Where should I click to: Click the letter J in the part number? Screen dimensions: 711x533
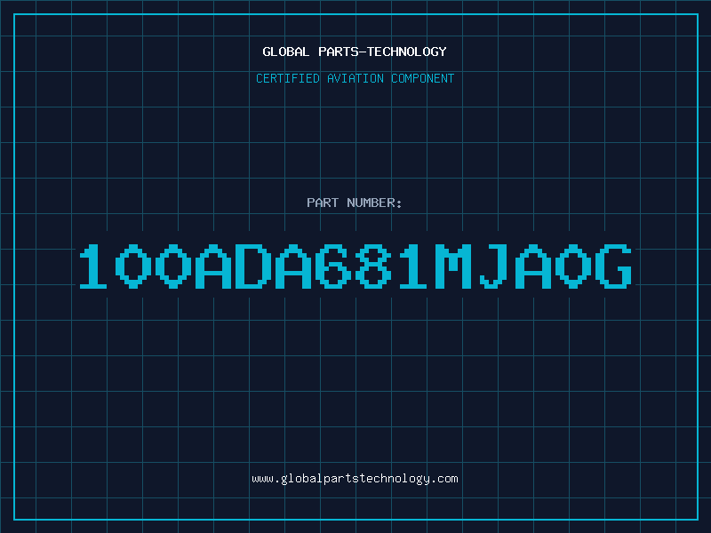coord(493,266)
